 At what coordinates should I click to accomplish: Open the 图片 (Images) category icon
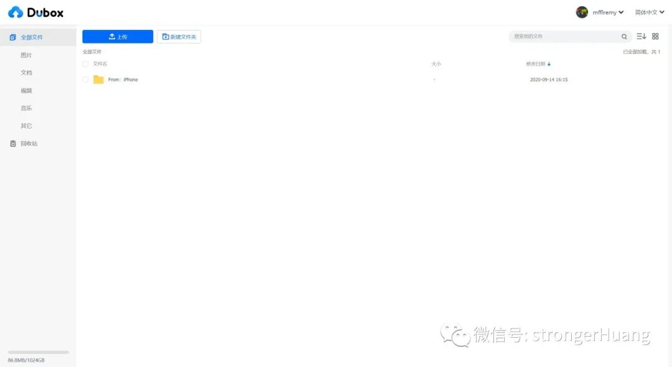26,55
